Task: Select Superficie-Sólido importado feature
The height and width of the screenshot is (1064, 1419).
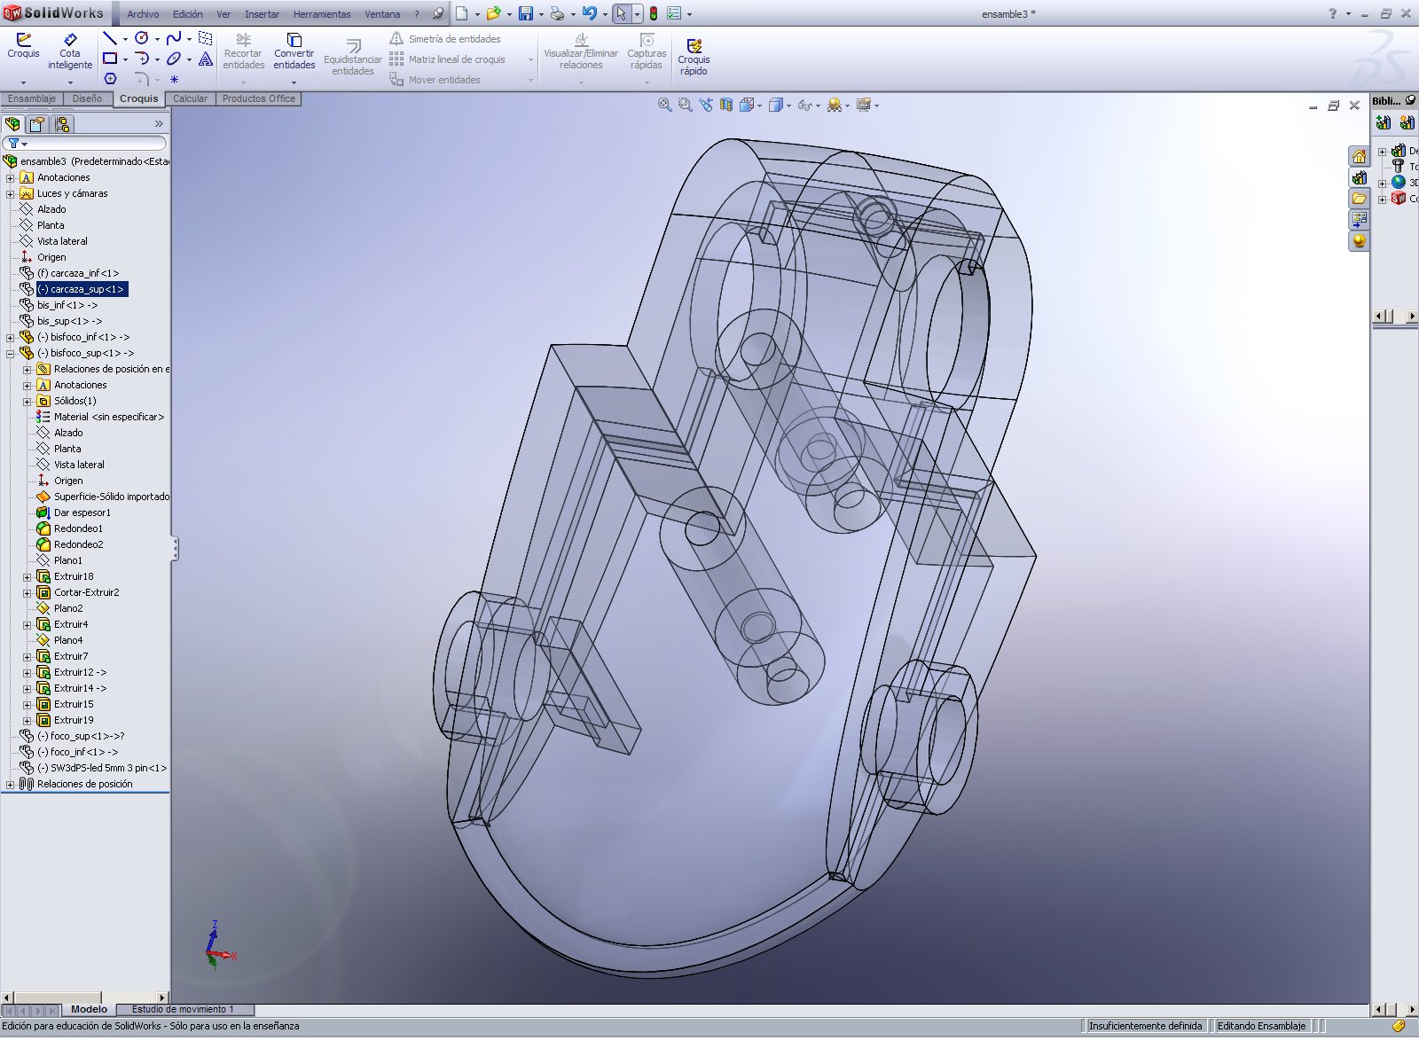Action: [112, 497]
